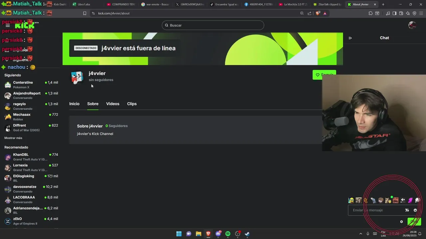This screenshot has height=239, width=426.
Task: Insert the waving llama emote
Action: tap(388, 200)
